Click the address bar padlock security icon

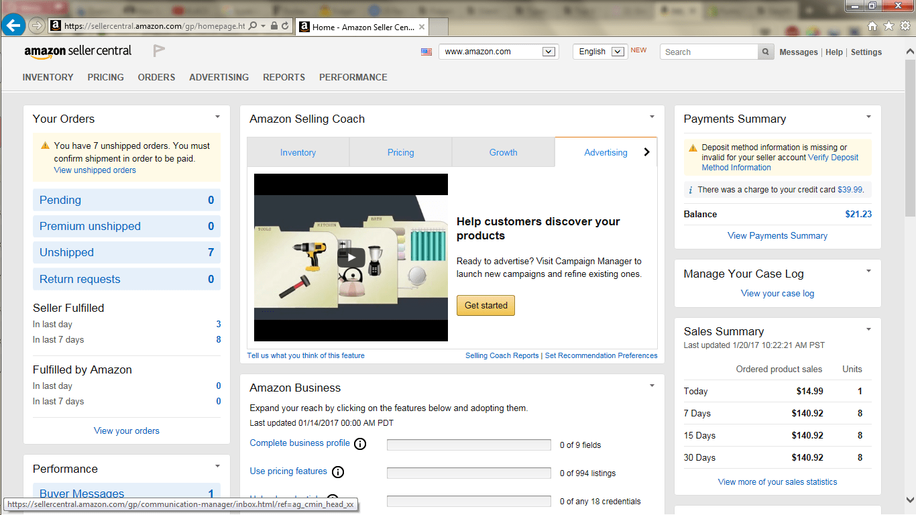[x=274, y=26]
